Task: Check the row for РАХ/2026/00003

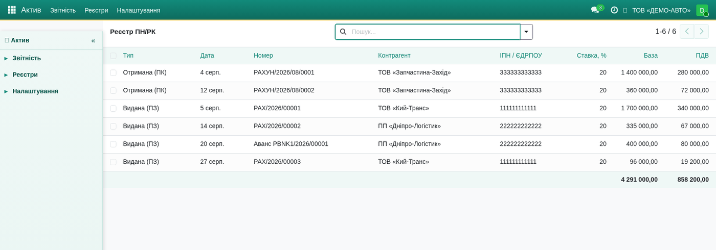Action: pyautogui.click(x=113, y=162)
